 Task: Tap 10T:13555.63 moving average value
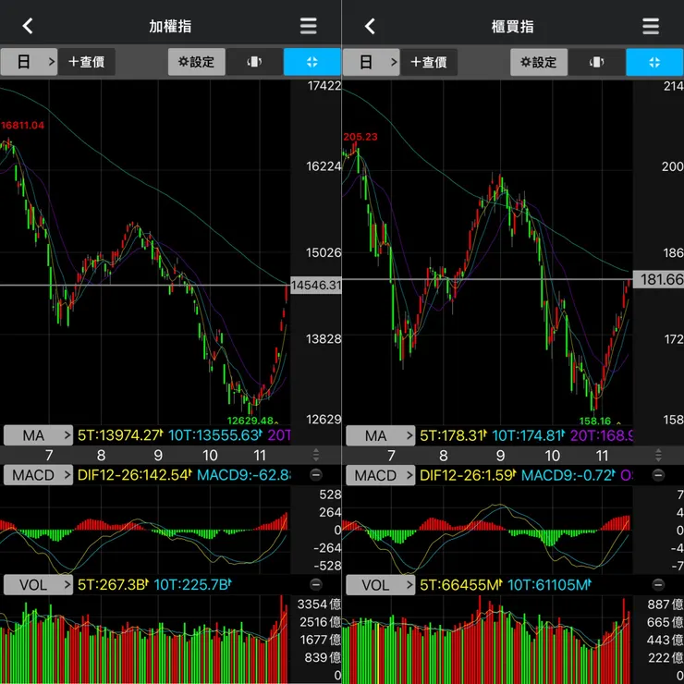pos(215,435)
